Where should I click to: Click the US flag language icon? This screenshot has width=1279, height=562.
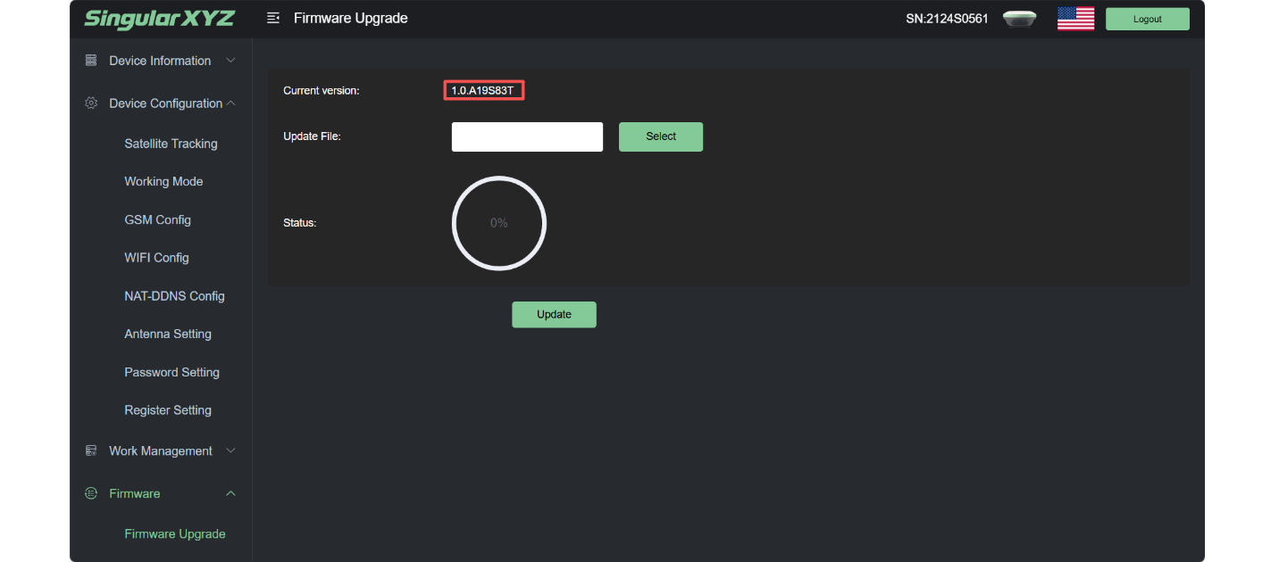pyautogui.click(x=1075, y=19)
